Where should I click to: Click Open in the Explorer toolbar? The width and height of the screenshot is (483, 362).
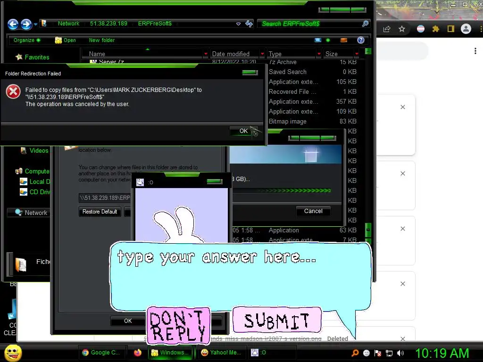coord(65,40)
